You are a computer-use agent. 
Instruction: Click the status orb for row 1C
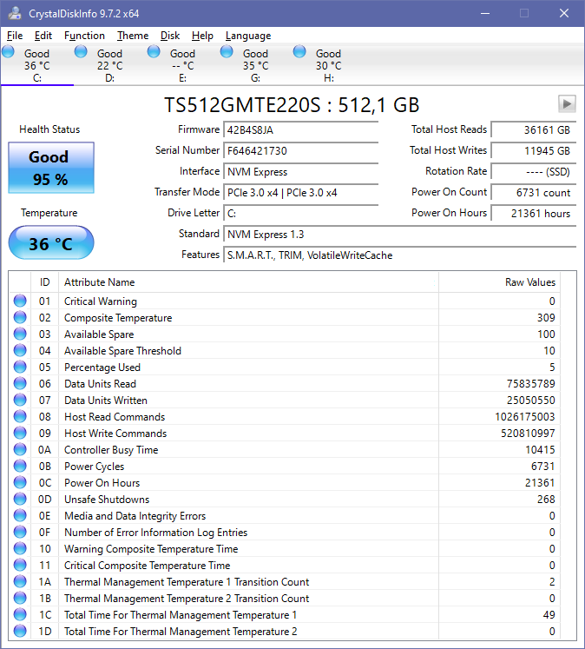pos(20,614)
